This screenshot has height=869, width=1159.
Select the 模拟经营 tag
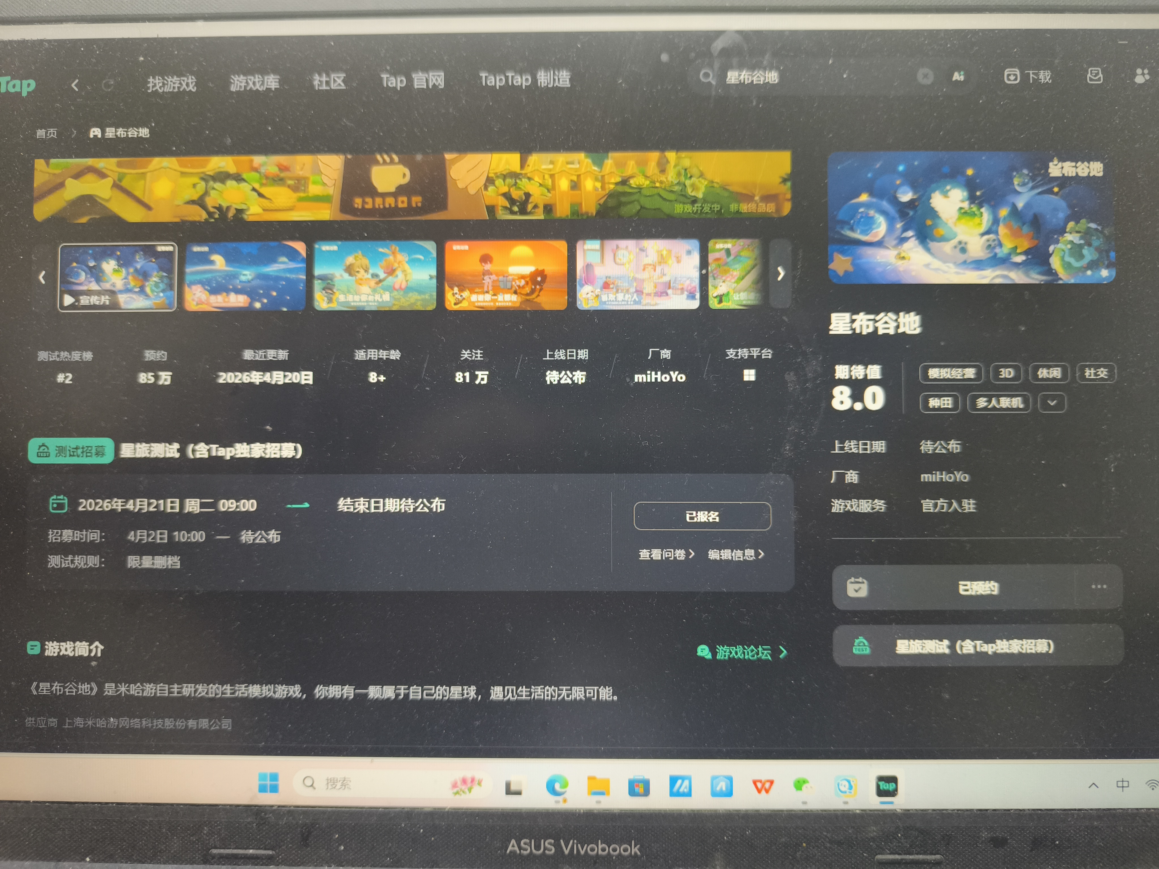pyautogui.click(x=951, y=373)
